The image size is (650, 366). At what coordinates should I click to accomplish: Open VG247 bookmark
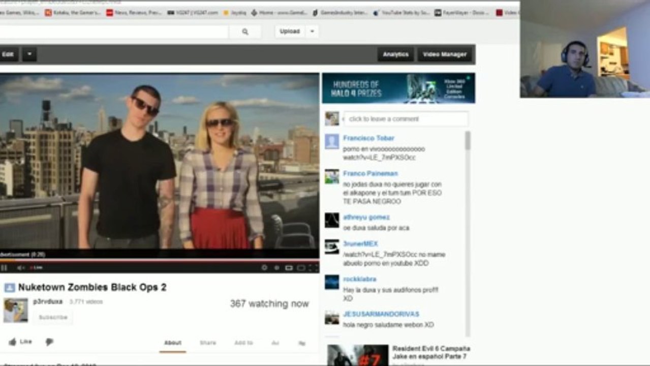(x=192, y=13)
